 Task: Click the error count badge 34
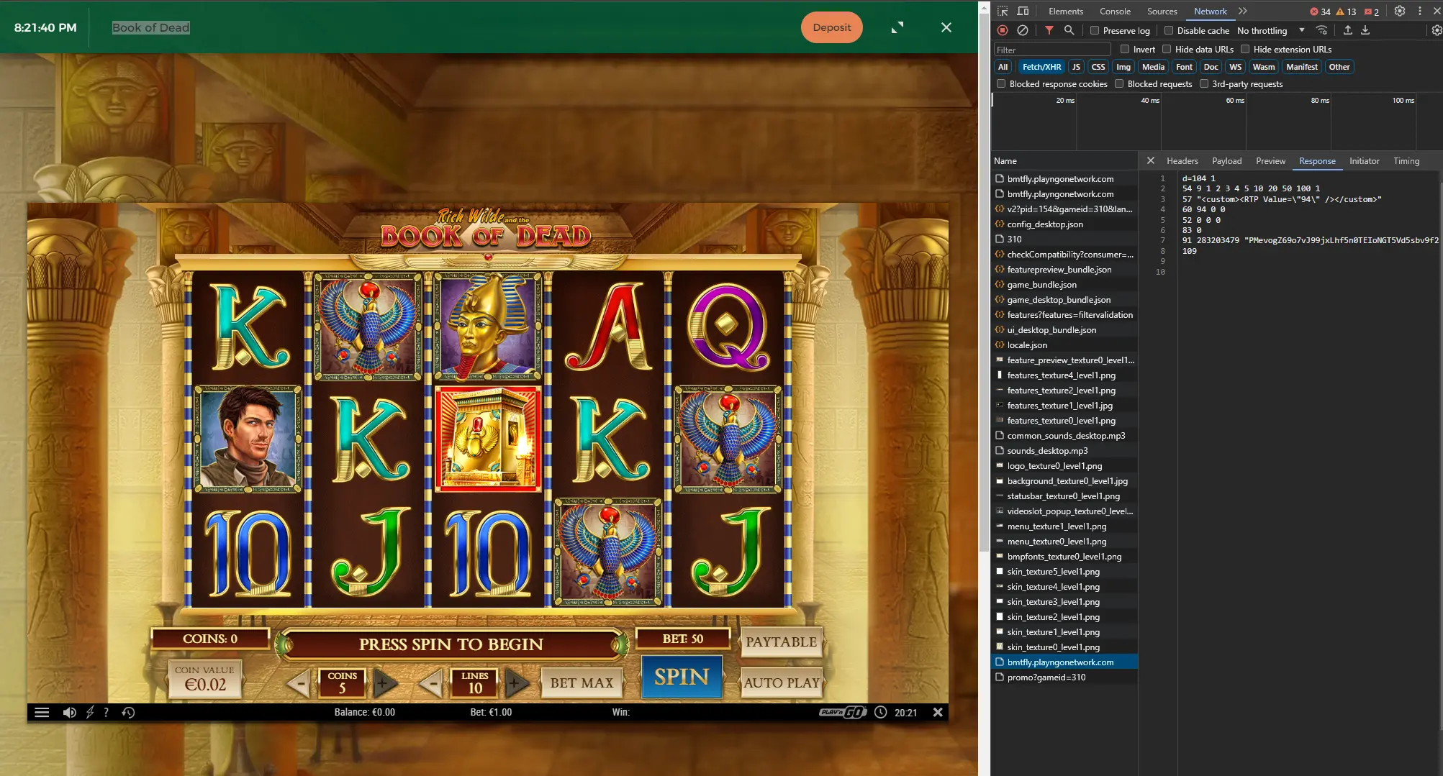coord(1321,12)
